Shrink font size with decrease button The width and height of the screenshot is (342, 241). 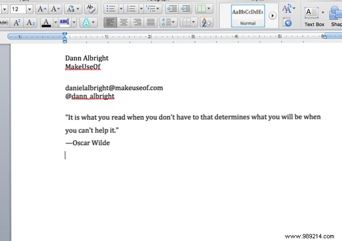[x=55, y=9]
